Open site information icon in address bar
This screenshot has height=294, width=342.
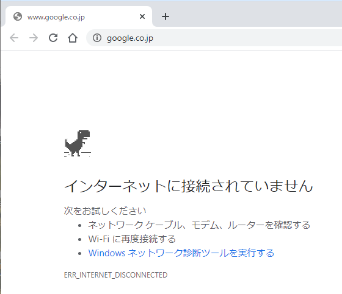[97, 38]
